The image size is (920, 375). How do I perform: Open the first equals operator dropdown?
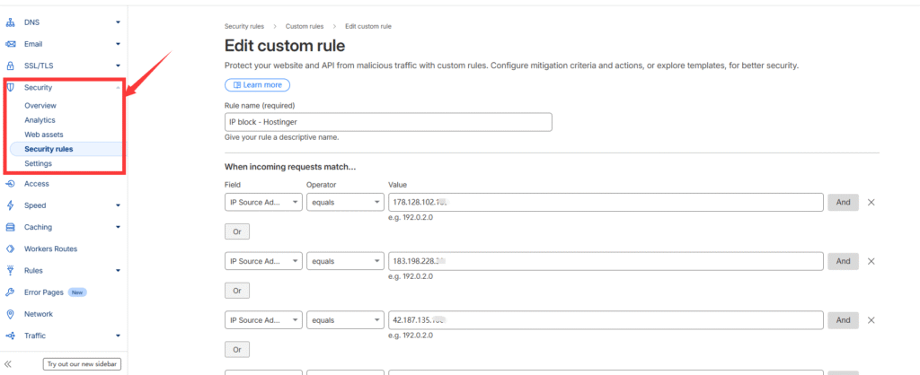[345, 203]
